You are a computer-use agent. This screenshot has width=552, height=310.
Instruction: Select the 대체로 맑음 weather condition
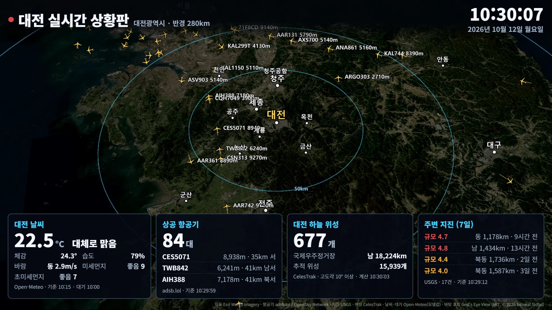(94, 243)
